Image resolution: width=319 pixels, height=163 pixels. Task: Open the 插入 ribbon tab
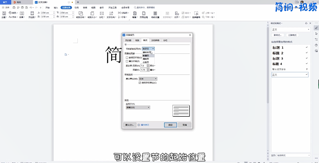[x=56, y=8]
